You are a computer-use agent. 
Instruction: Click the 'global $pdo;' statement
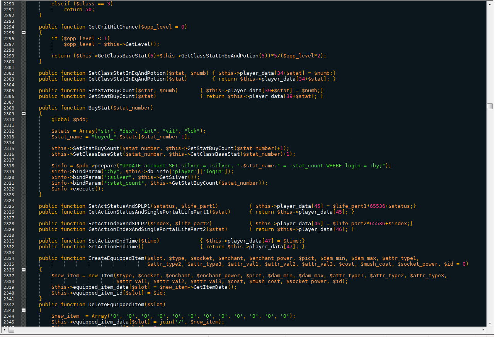coord(70,120)
